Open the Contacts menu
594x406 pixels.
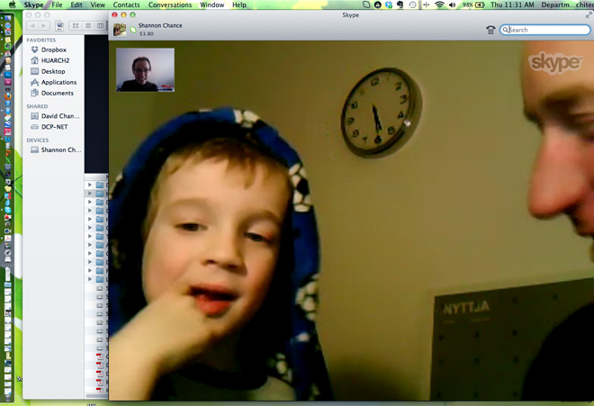(x=126, y=5)
